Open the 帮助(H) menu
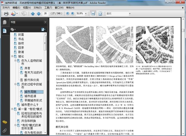Screen dimensions: 186x136 pos(70,8)
